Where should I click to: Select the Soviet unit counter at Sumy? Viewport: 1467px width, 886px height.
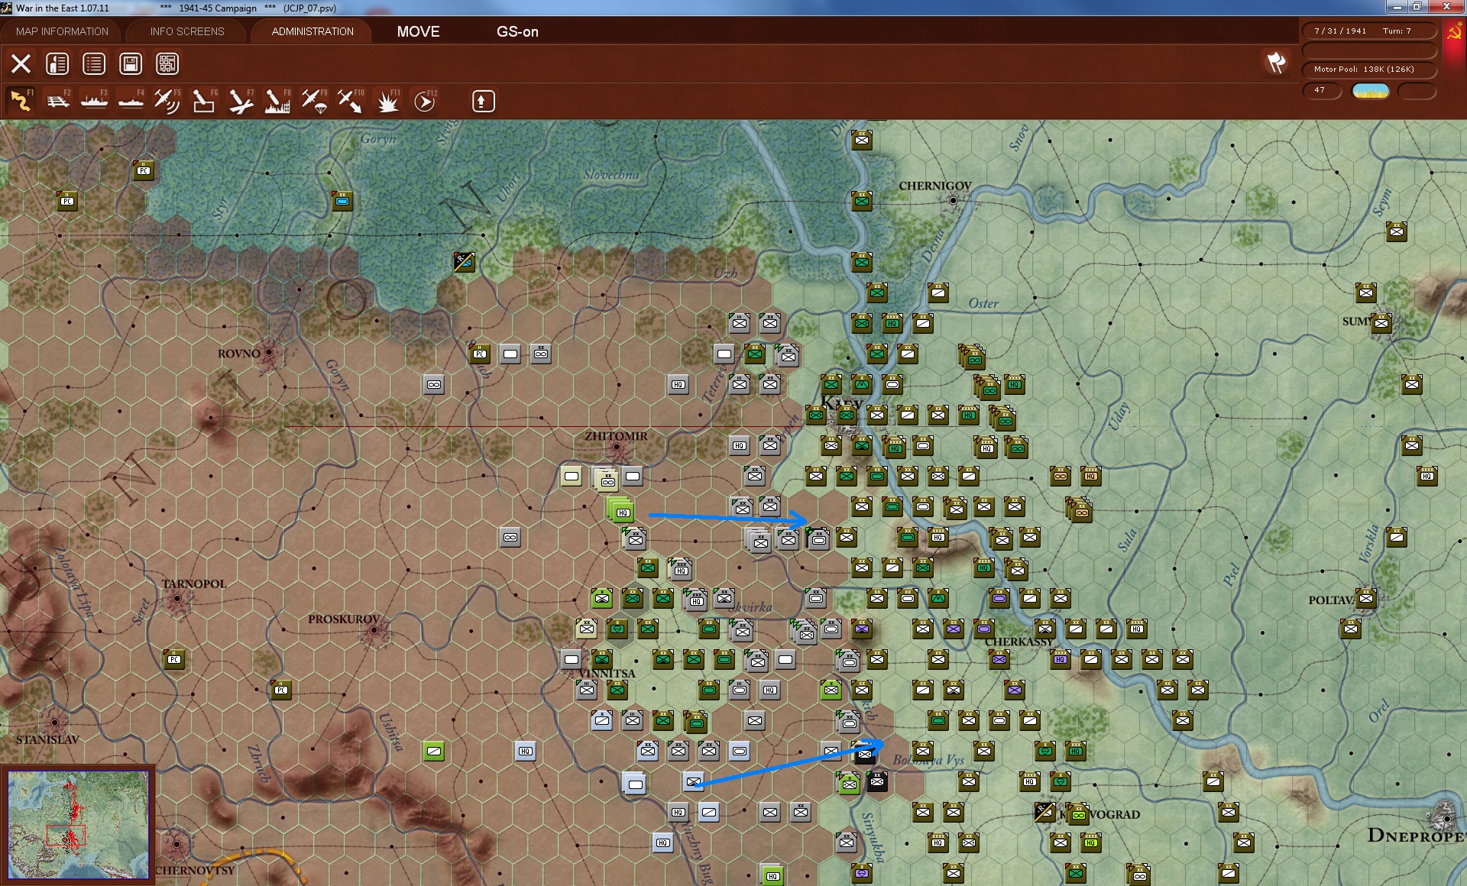(x=1381, y=323)
